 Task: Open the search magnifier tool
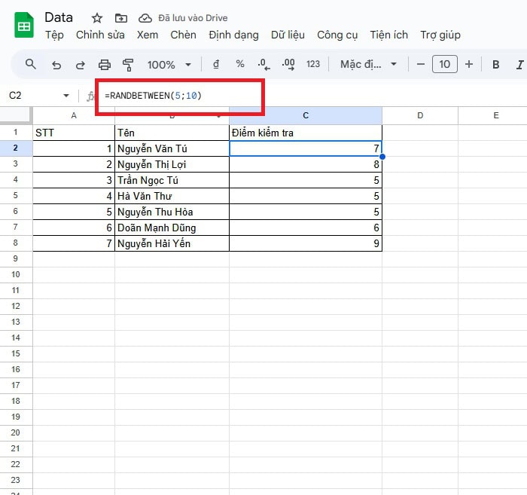[x=31, y=64]
